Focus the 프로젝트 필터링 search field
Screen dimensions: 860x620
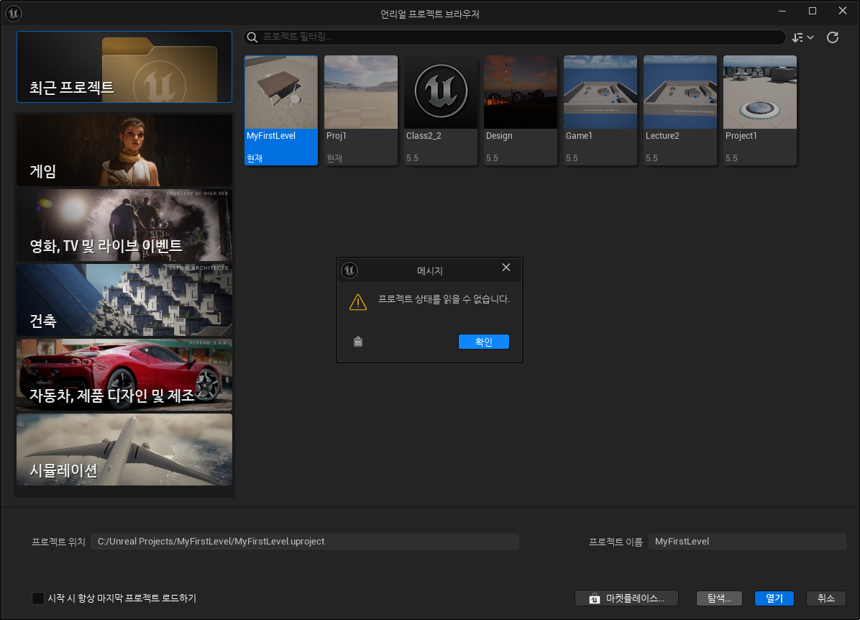click(514, 37)
